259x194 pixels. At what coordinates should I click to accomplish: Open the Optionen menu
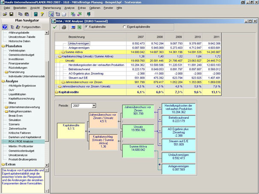(x=95, y=8)
